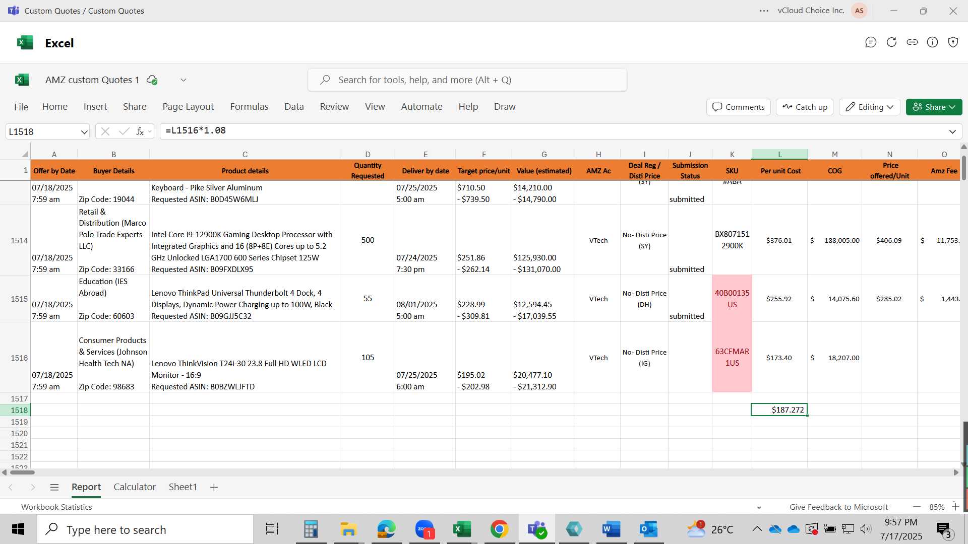The width and height of the screenshot is (968, 544).
Task: Open the tab info icon
Action: 933,42
